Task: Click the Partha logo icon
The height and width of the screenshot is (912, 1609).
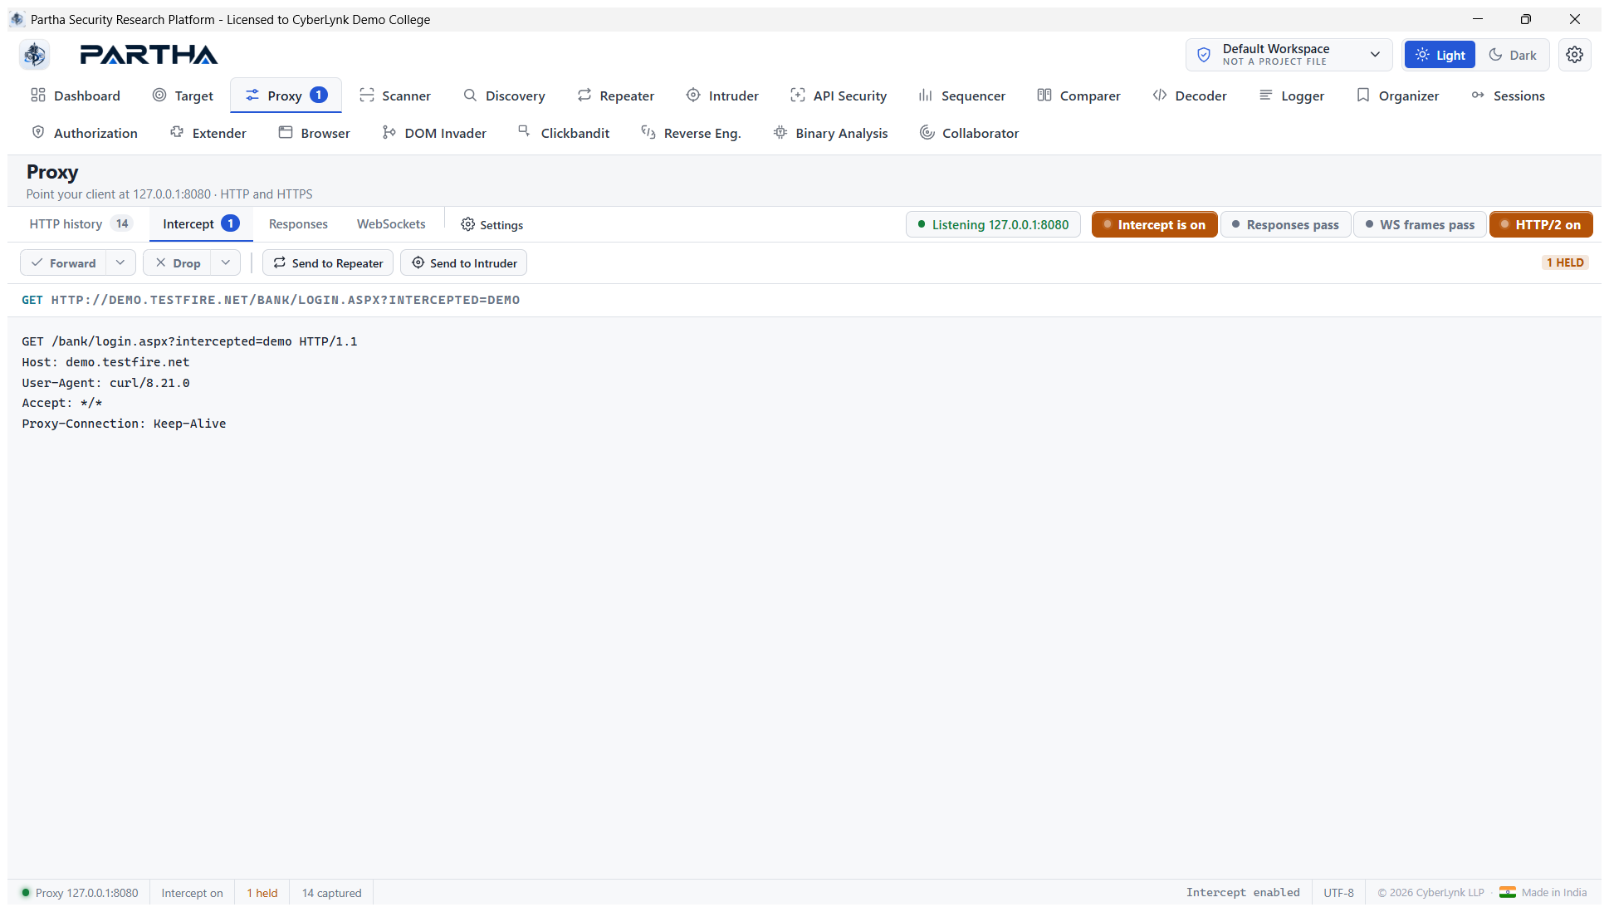Action: 35,55
